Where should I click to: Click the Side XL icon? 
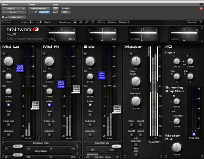pyautogui.click(x=85, y=54)
